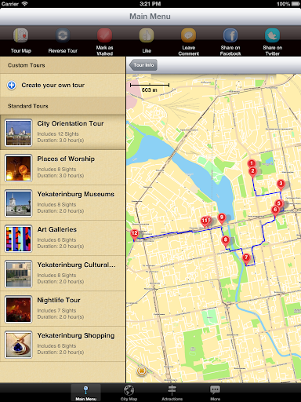Open the More tab
Viewport: 301px width, 402px height.
[x=215, y=393]
